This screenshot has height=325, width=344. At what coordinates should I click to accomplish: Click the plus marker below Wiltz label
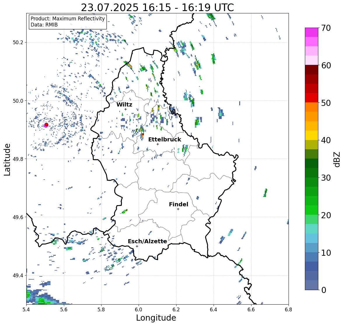(x=125, y=109)
